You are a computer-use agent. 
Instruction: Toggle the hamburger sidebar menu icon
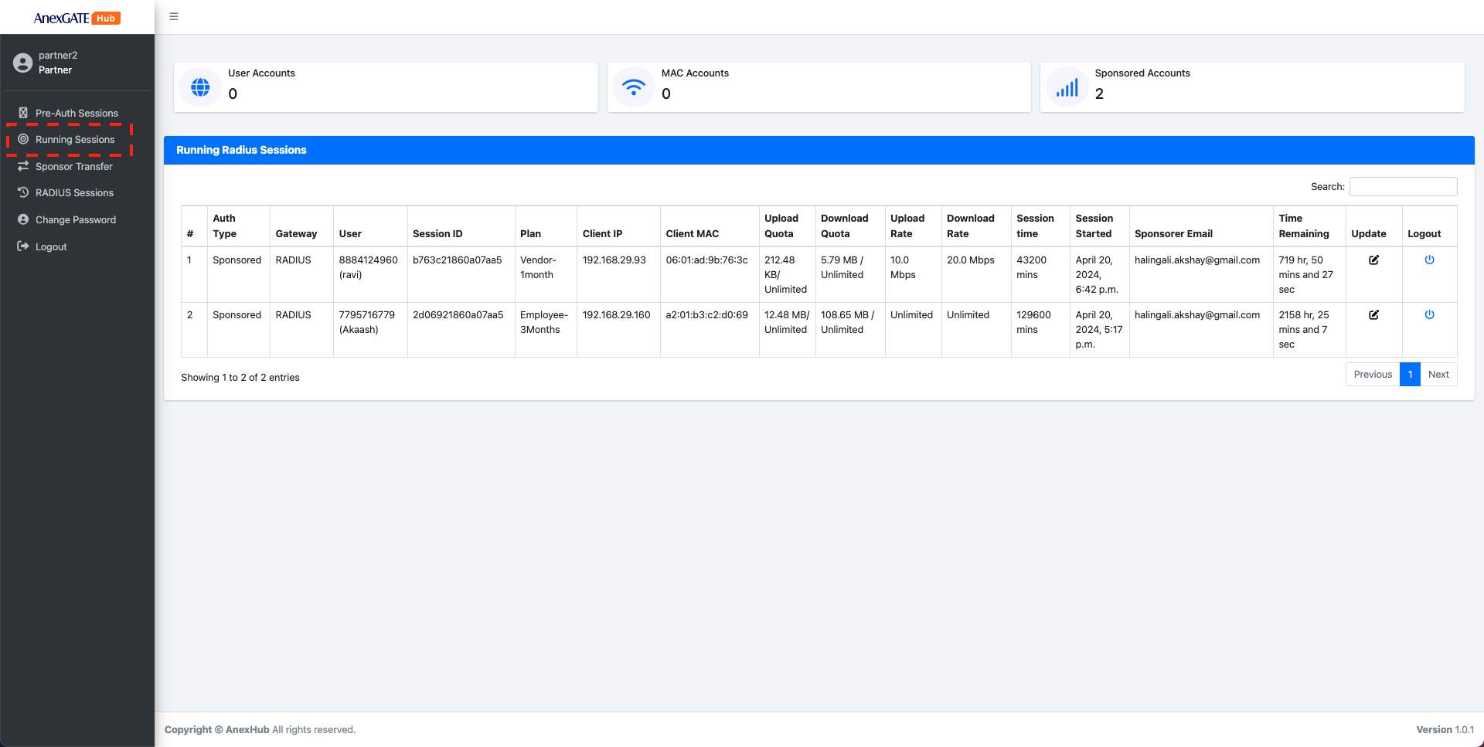(x=174, y=16)
